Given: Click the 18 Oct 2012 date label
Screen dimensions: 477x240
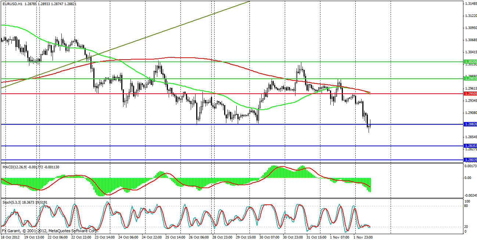Looking at the screenshot, I should (11, 237).
